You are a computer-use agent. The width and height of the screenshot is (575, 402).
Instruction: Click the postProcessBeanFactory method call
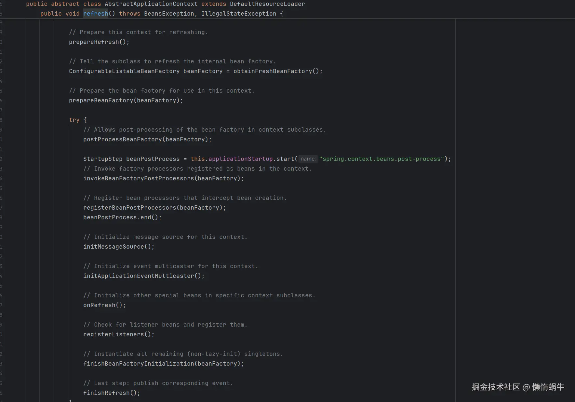pyautogui.click(x=122, y=139)
